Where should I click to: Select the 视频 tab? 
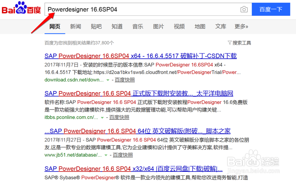179,27
